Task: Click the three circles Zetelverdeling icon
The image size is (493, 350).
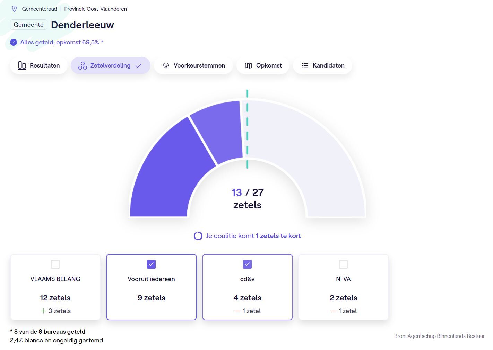Action: 83,65
